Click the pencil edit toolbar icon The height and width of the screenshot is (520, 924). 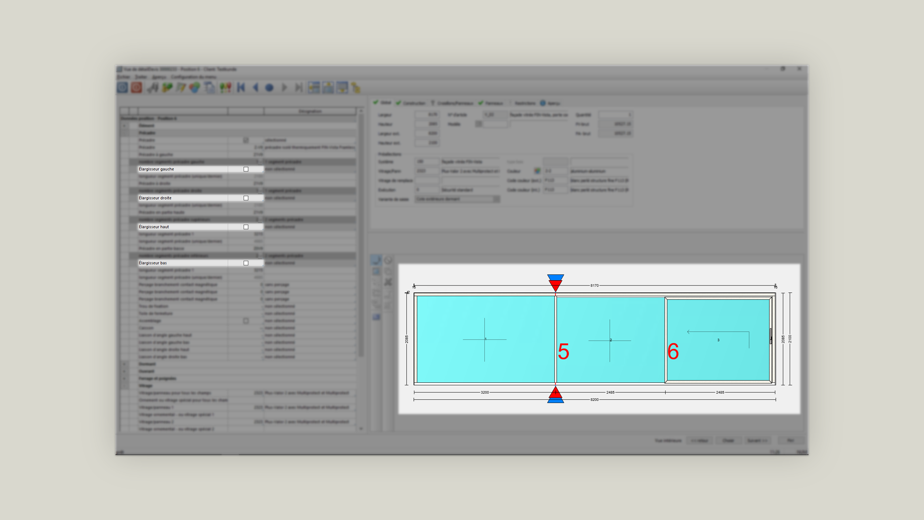181,87
